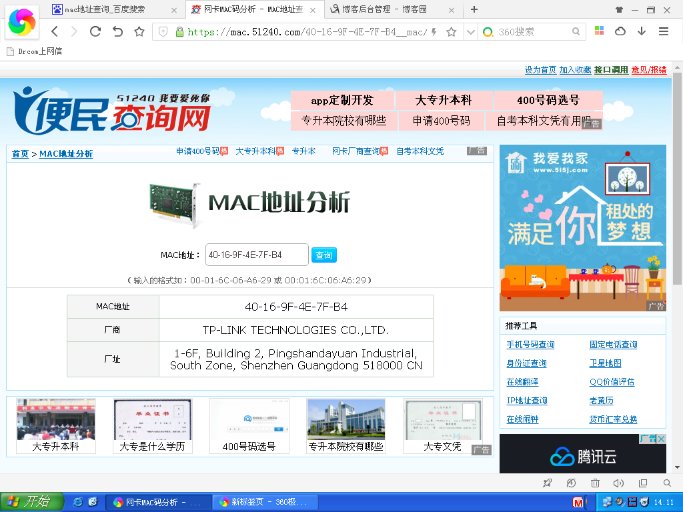Viewport: 683px width, 512px height.
Task: Click the 网卡厂商查询 link
Action: point(356,151)
